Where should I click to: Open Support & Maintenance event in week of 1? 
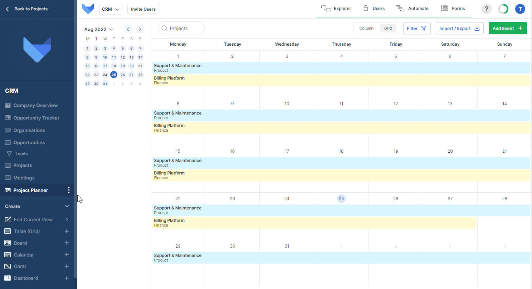coord(341,68)
